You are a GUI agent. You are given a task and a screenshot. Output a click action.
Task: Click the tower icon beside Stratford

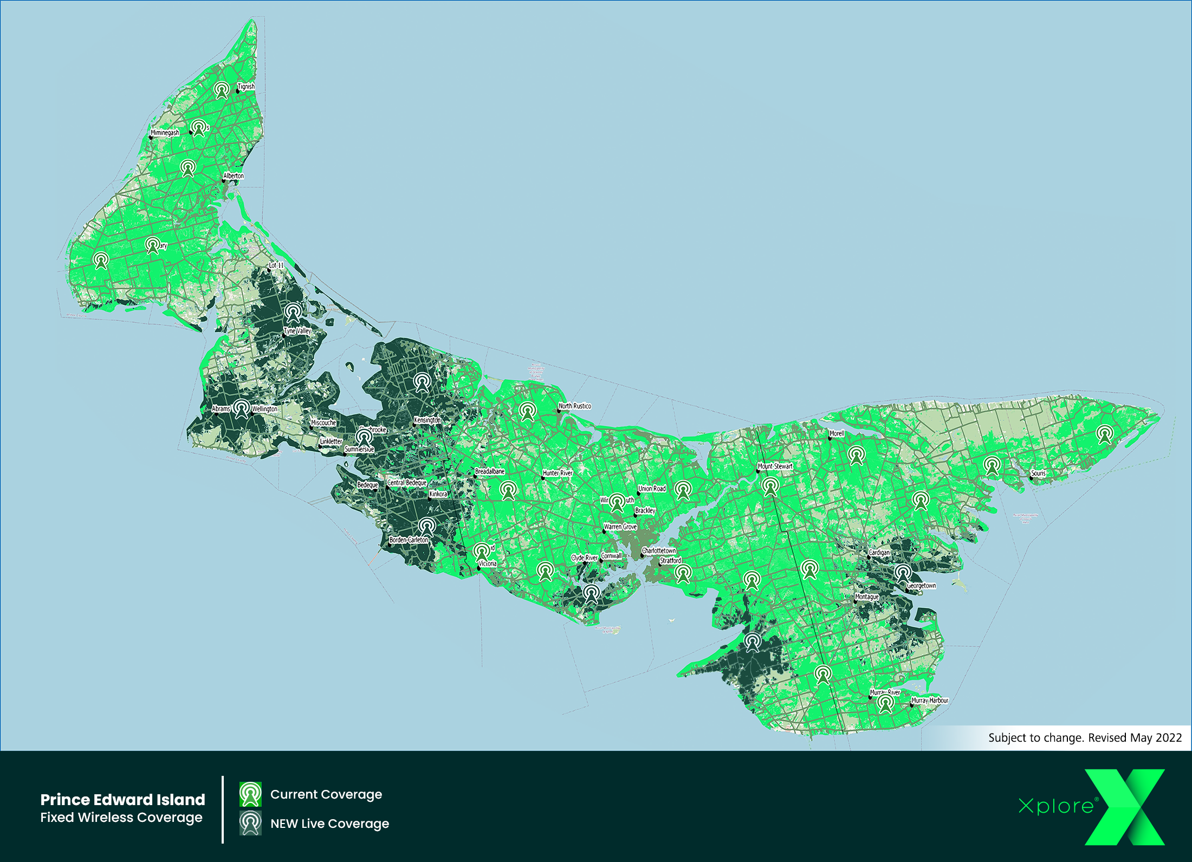click(683, 573)
